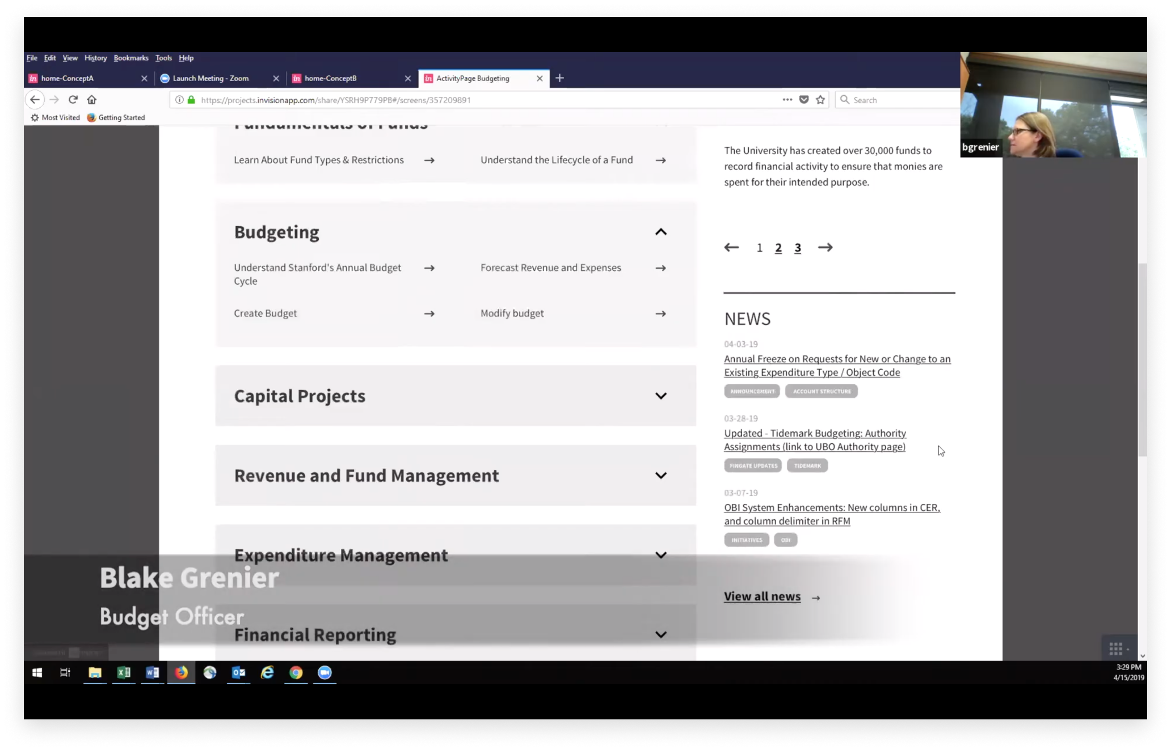The image size is (1171, 750).
Task: Click the View all news link
Action: coord(762,596)
